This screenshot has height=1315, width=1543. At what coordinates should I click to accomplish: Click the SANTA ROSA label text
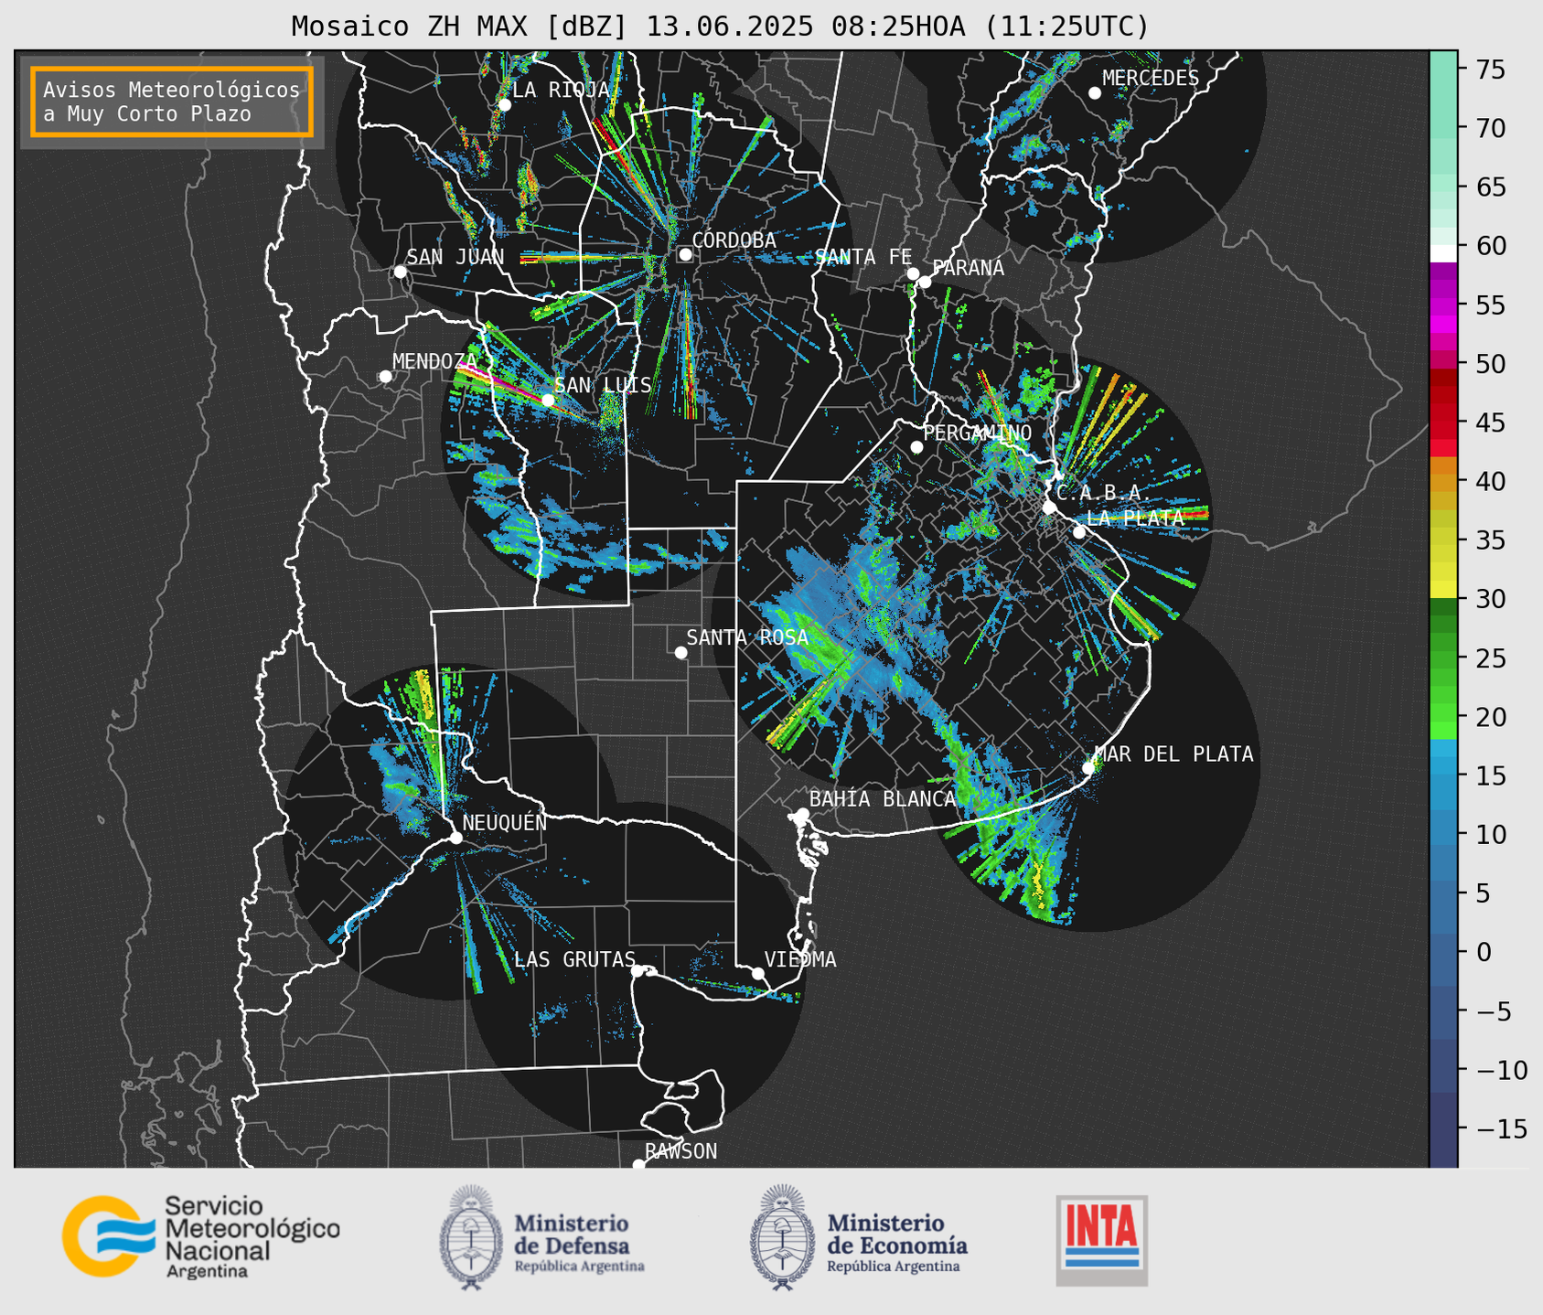(747, 637)
